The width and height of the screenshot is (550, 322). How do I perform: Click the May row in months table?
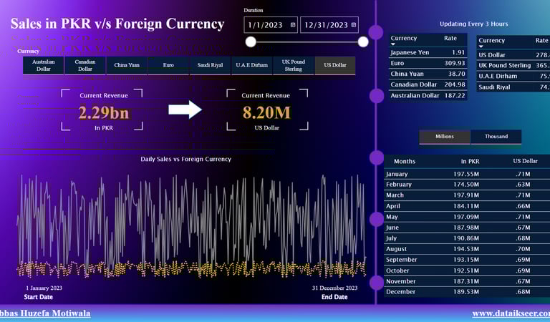tap(467, 217)
